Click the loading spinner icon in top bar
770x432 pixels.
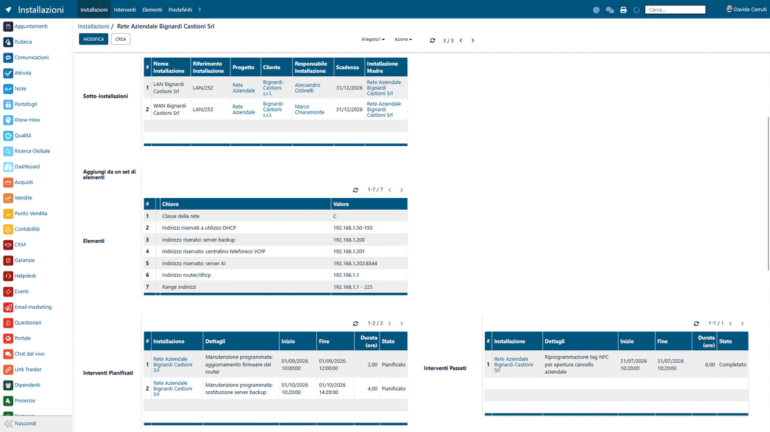click(x=636, y=10)
